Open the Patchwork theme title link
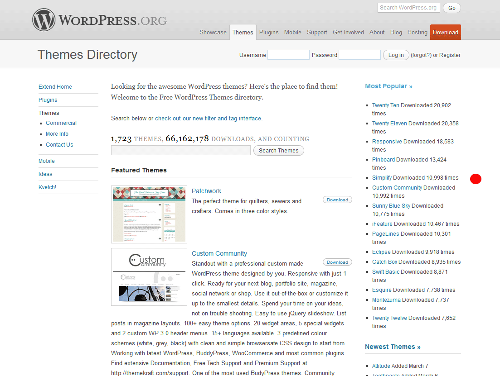The height and width of the screenshot is (376, 500). click(206, 190)
